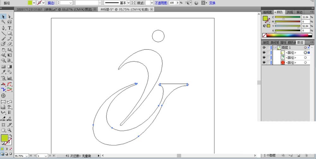Open brush definition 基本 dropdown

click(128, 3)
